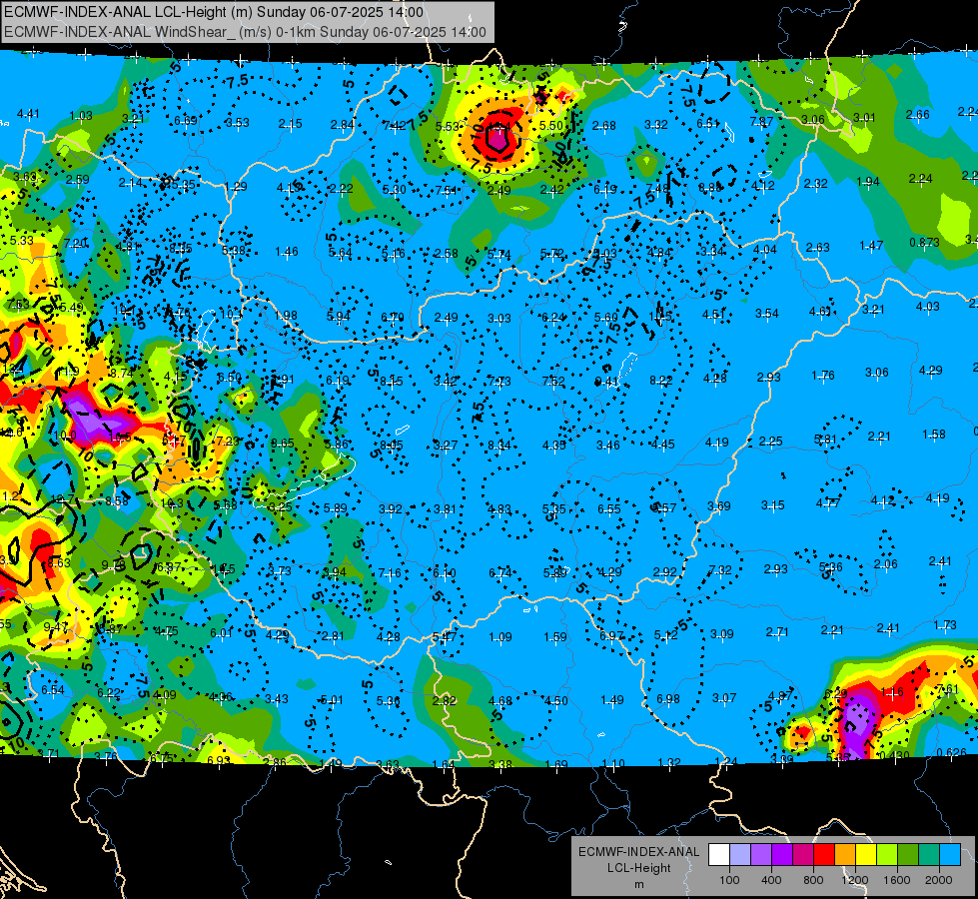This screenshot has width=978, height=899.
Task: Click the wind shear value 0.626
Action: (x=952, y=752)
